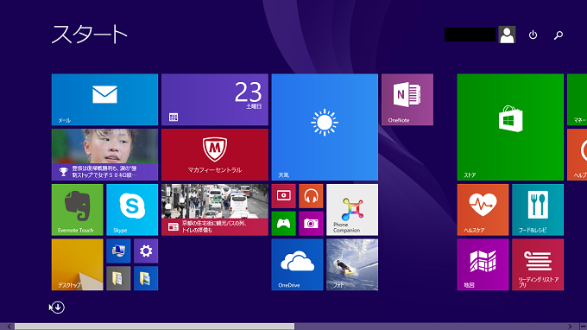Open PC Settings gear tile
Image resolution: width=587 pixels, height=330 pixels.
tap(146, 251)
